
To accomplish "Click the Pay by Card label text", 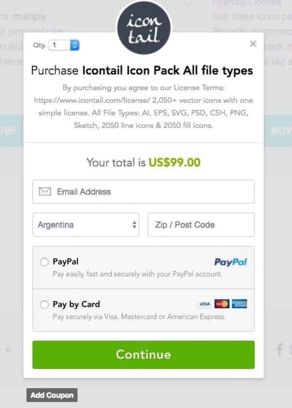I will click(x=76, y=304).
